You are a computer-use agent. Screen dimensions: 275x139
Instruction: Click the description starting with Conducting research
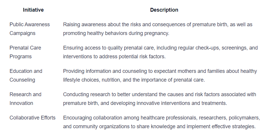coord(160,98)
